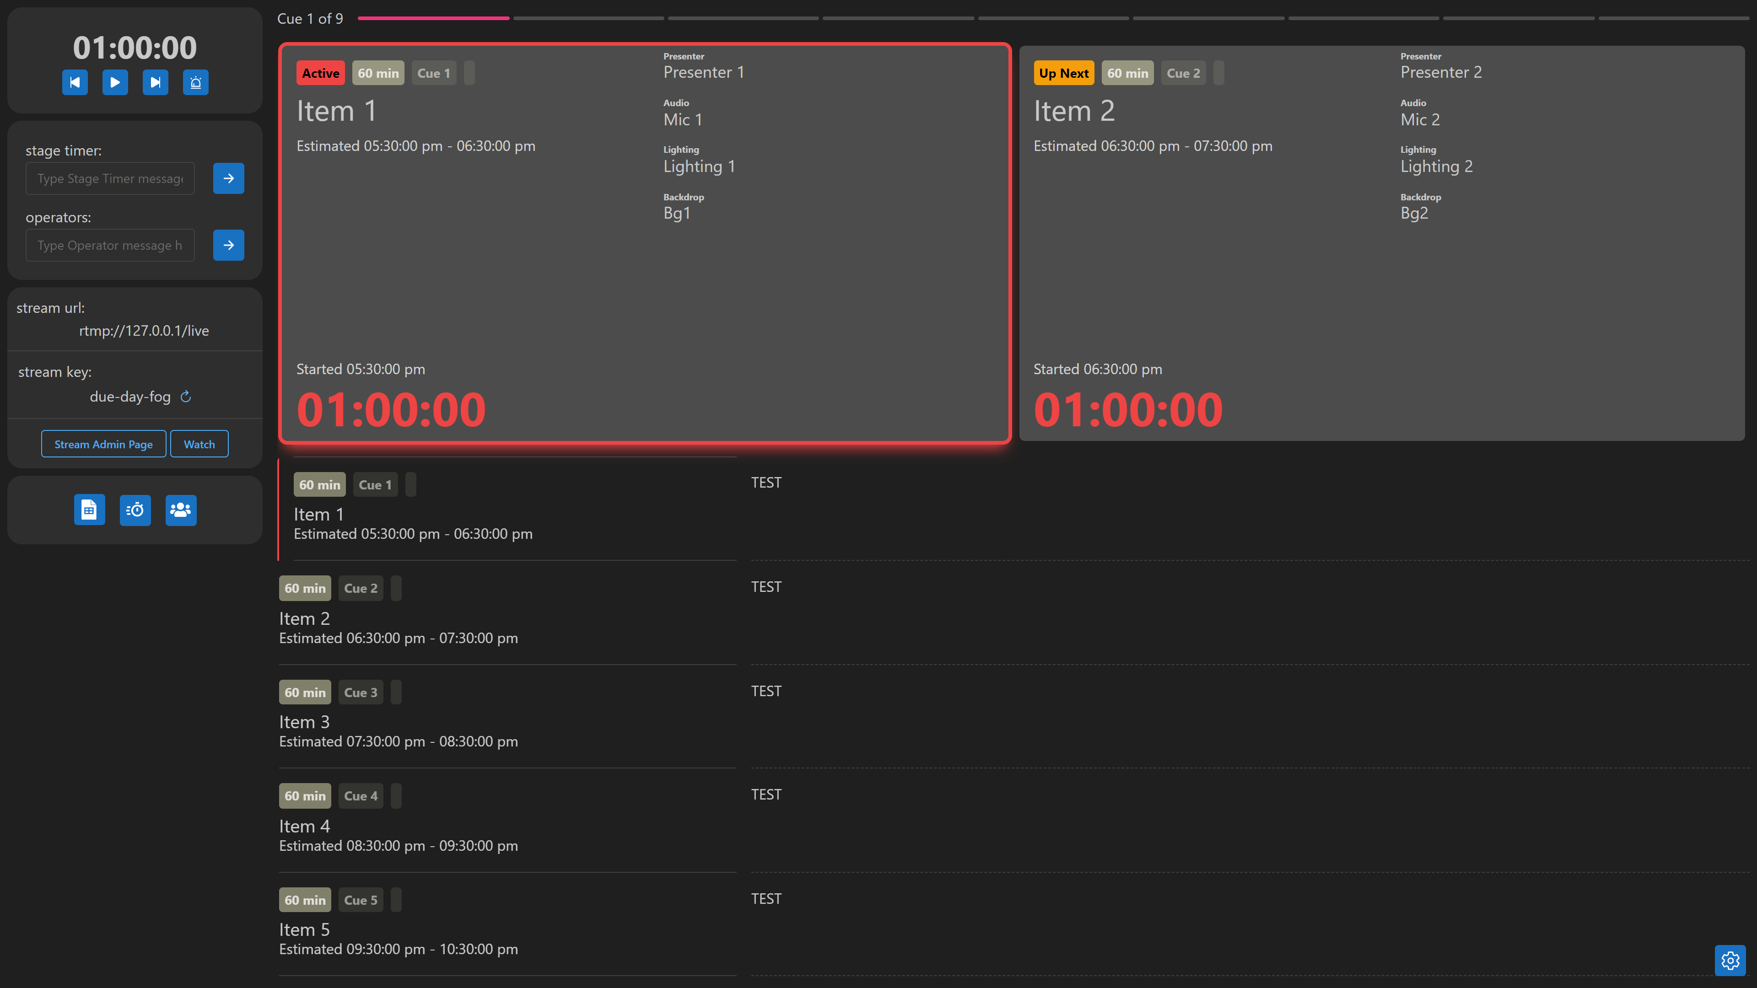
Task: Send the operator message arrow
Action: tap(228, 246)
